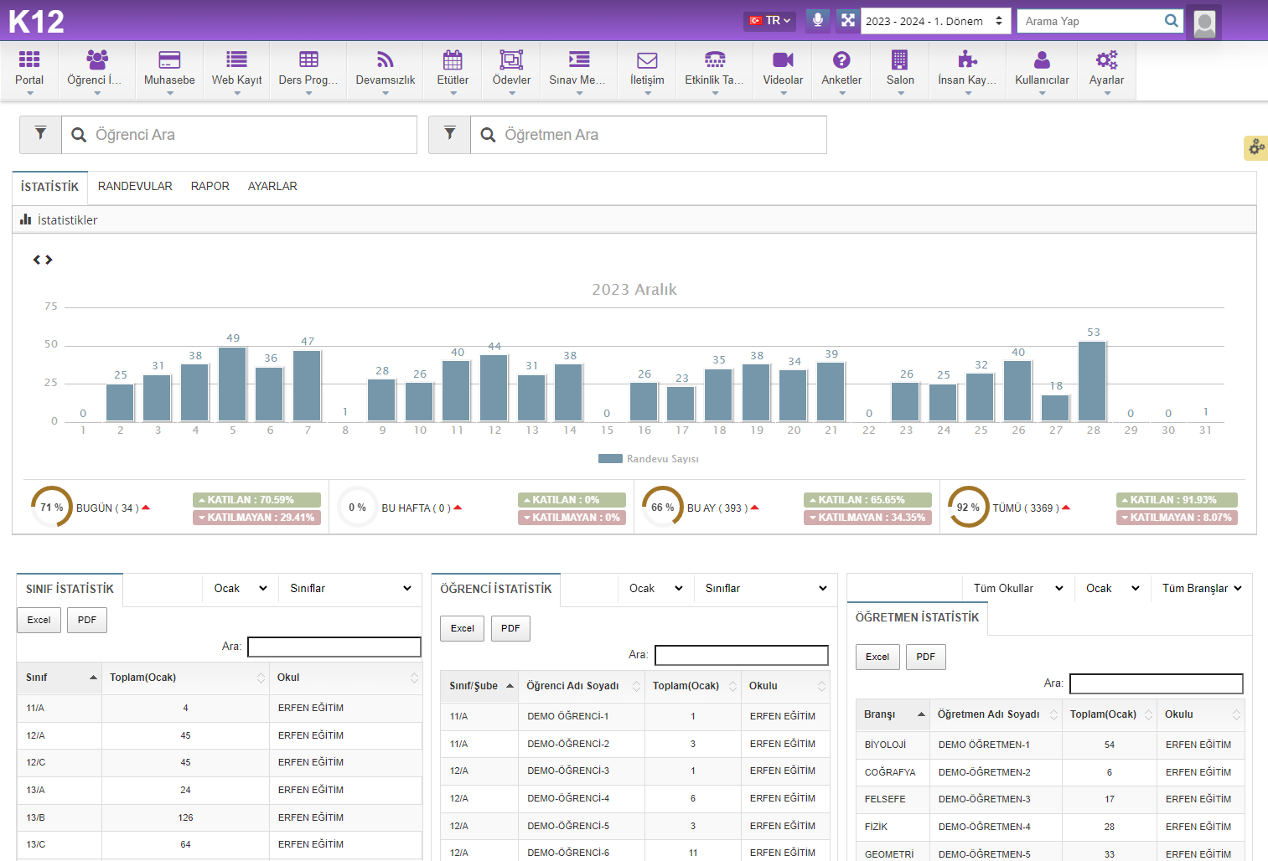Export Öğrenci İstatistik table to PDF

[510, 629]
